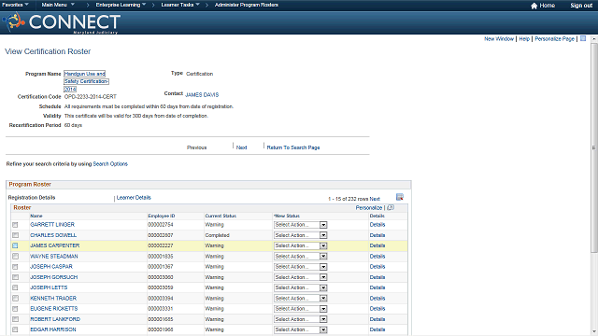Image resolution: width=598 pixels, height=336 pixels.
Task: Open learner name EDGAR HARRISON
Action: pos(53,329)
